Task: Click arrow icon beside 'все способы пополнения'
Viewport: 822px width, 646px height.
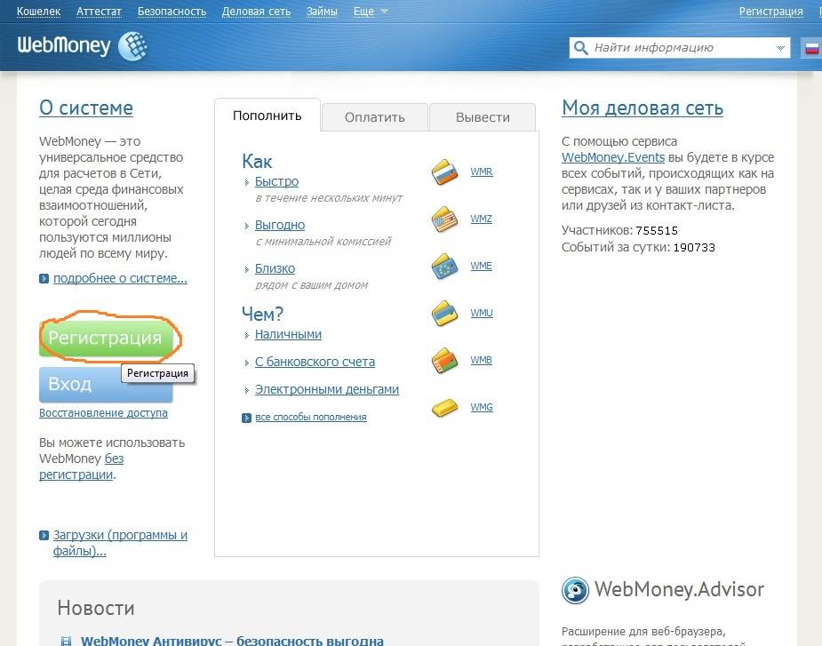Action: (246, 418)
